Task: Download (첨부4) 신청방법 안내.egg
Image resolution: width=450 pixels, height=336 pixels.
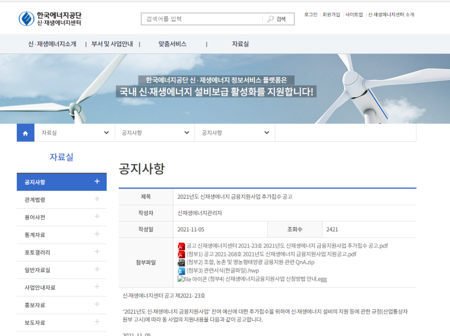Action: (x=267, y=279)
